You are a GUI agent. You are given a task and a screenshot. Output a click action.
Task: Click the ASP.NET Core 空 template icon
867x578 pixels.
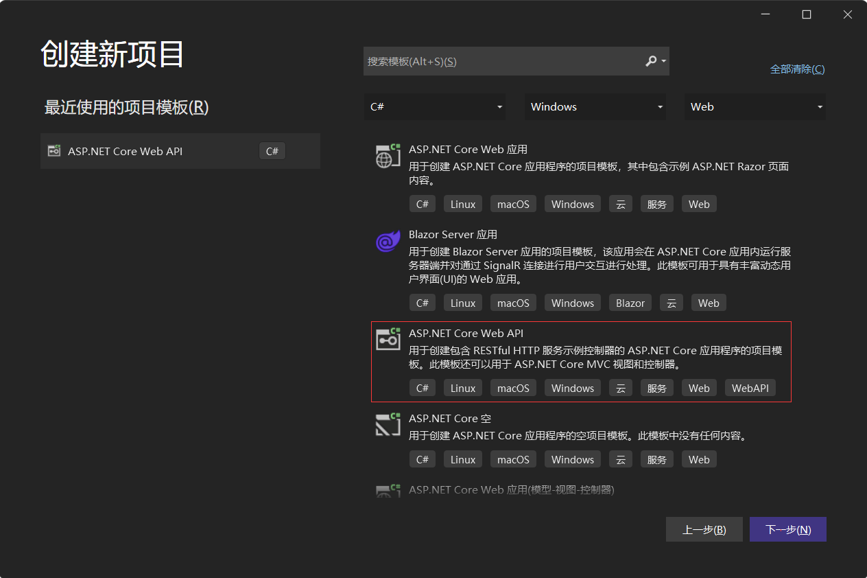(x=388, y=424)
